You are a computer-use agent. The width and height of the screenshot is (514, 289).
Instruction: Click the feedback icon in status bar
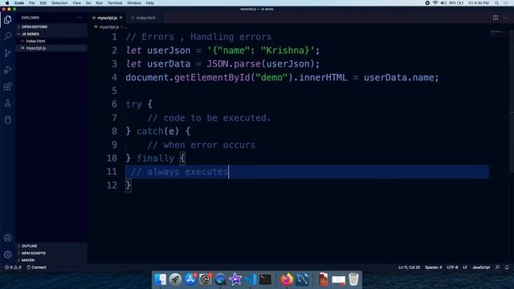(x=498, y=267)
